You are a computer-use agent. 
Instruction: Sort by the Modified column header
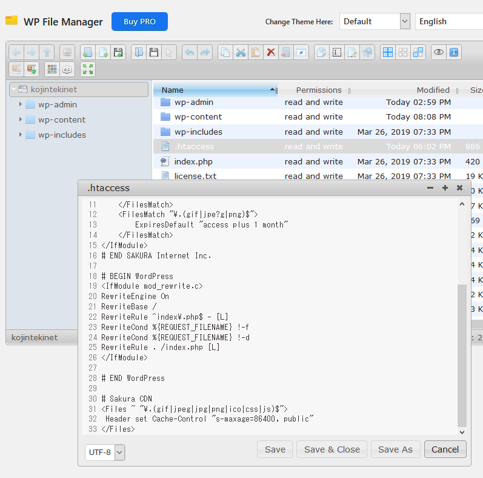click(x=433, y=90)
